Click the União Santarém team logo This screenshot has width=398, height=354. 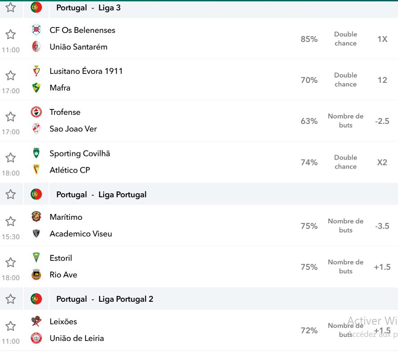(x=37, y=47)
